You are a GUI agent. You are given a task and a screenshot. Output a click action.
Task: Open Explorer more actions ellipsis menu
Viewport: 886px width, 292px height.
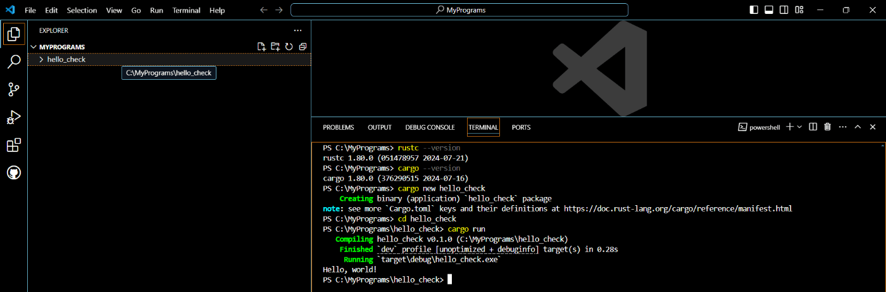point(298,30)
